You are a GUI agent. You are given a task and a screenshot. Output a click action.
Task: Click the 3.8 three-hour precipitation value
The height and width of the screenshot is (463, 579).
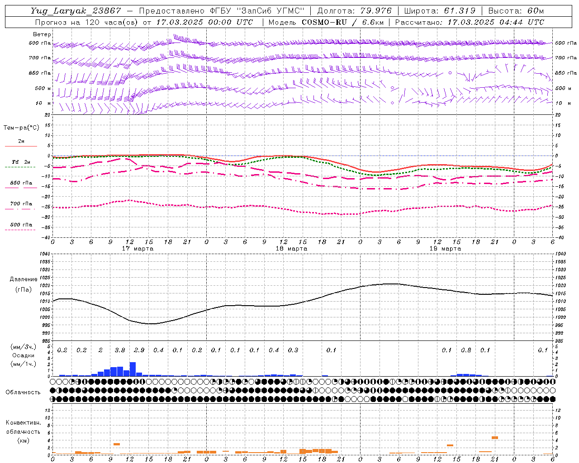coord(120,350)
